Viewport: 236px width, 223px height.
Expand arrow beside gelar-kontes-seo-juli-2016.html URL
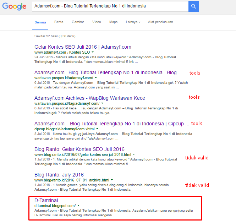[x=134, y=154]
